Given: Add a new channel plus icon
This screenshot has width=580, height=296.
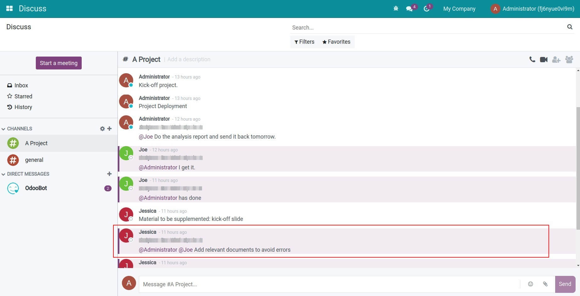Looking at the screenshot, I should [x=109, y=129].
